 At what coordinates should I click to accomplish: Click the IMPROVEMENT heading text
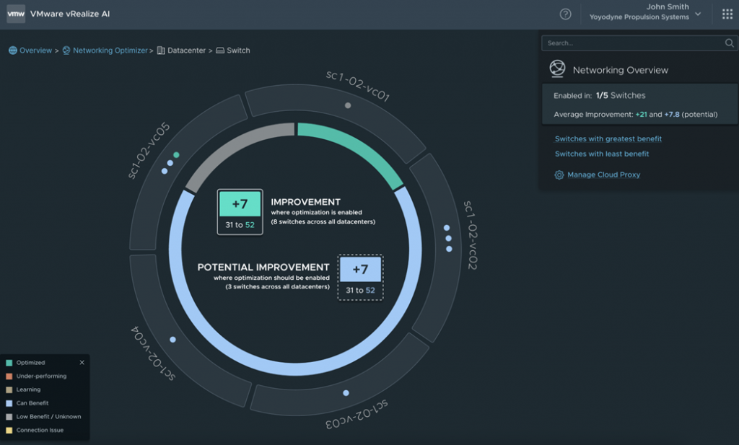pos(305,202)
